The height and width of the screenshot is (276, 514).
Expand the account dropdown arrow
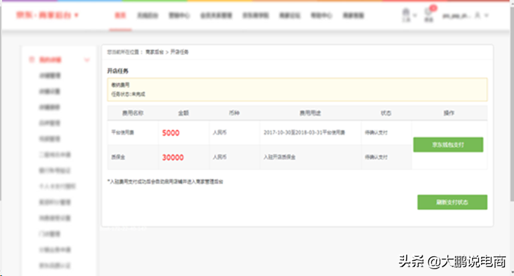486,15
